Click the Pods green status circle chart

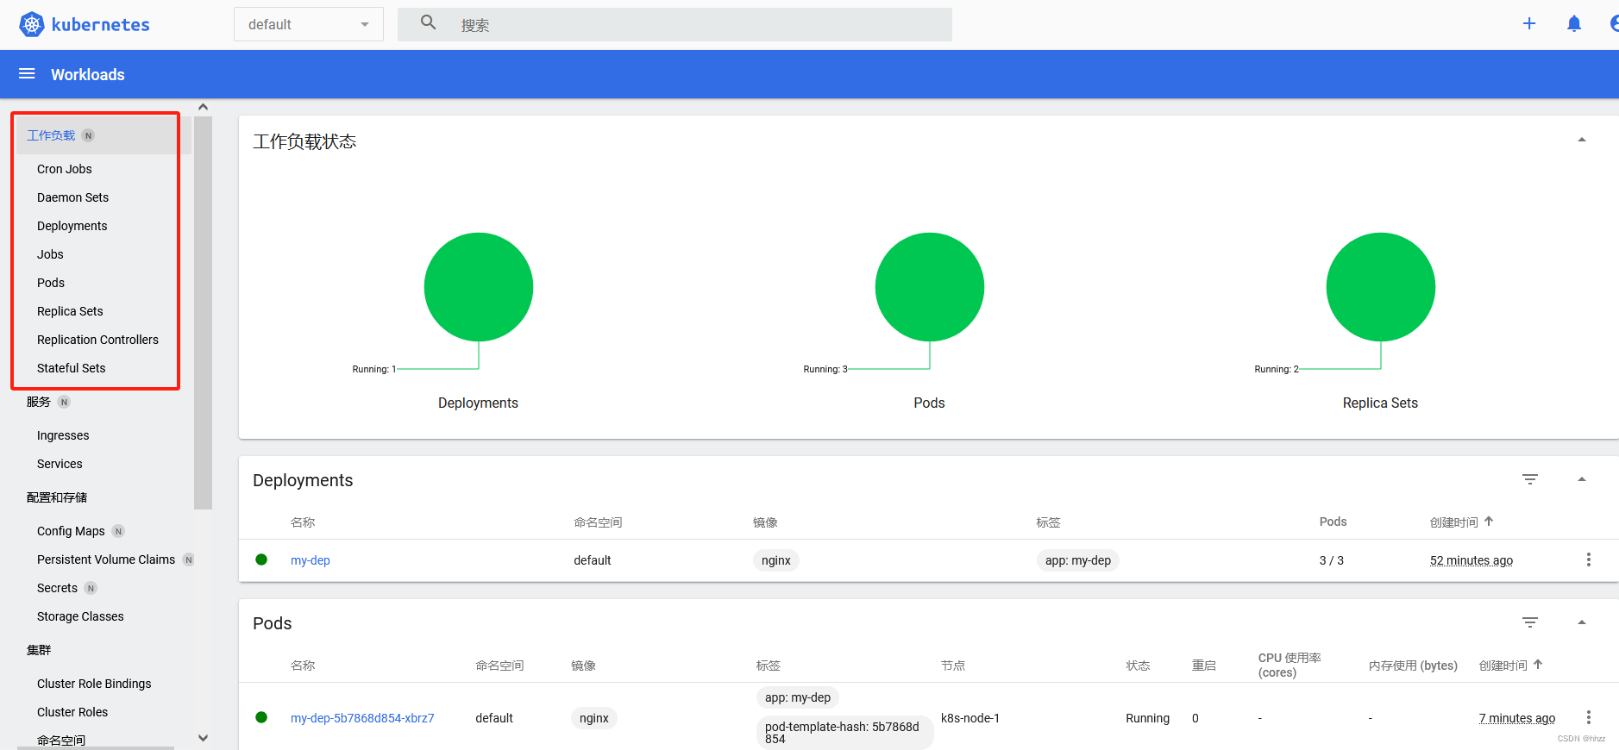point(930,287)
